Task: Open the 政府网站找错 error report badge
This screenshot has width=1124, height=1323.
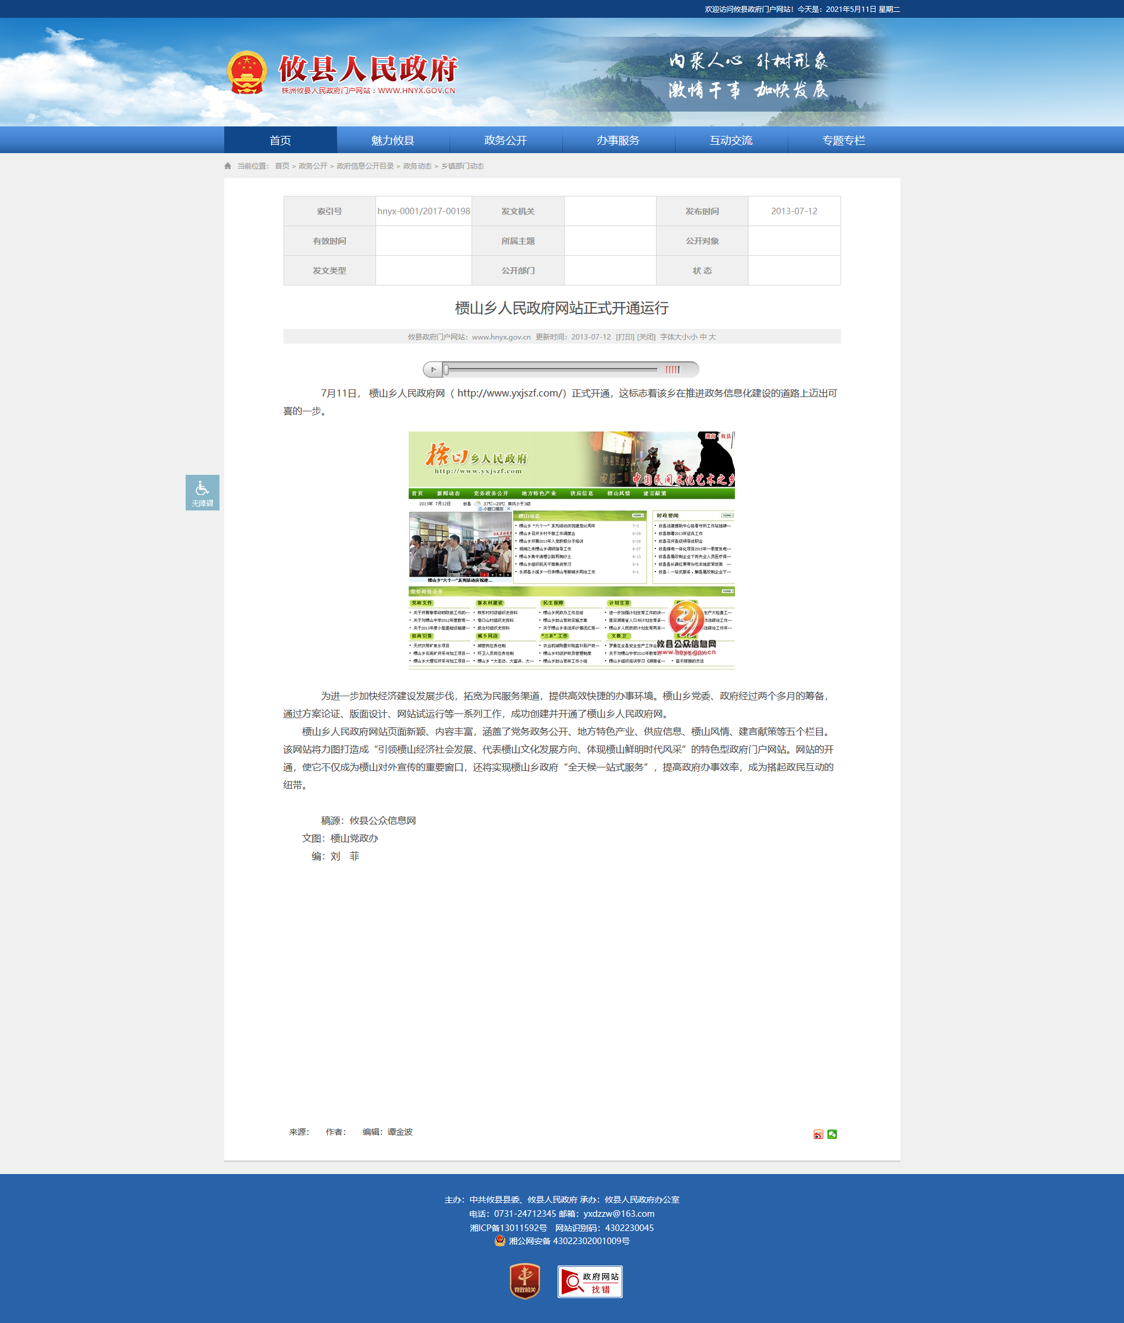Action: [x=590, y=1281]
